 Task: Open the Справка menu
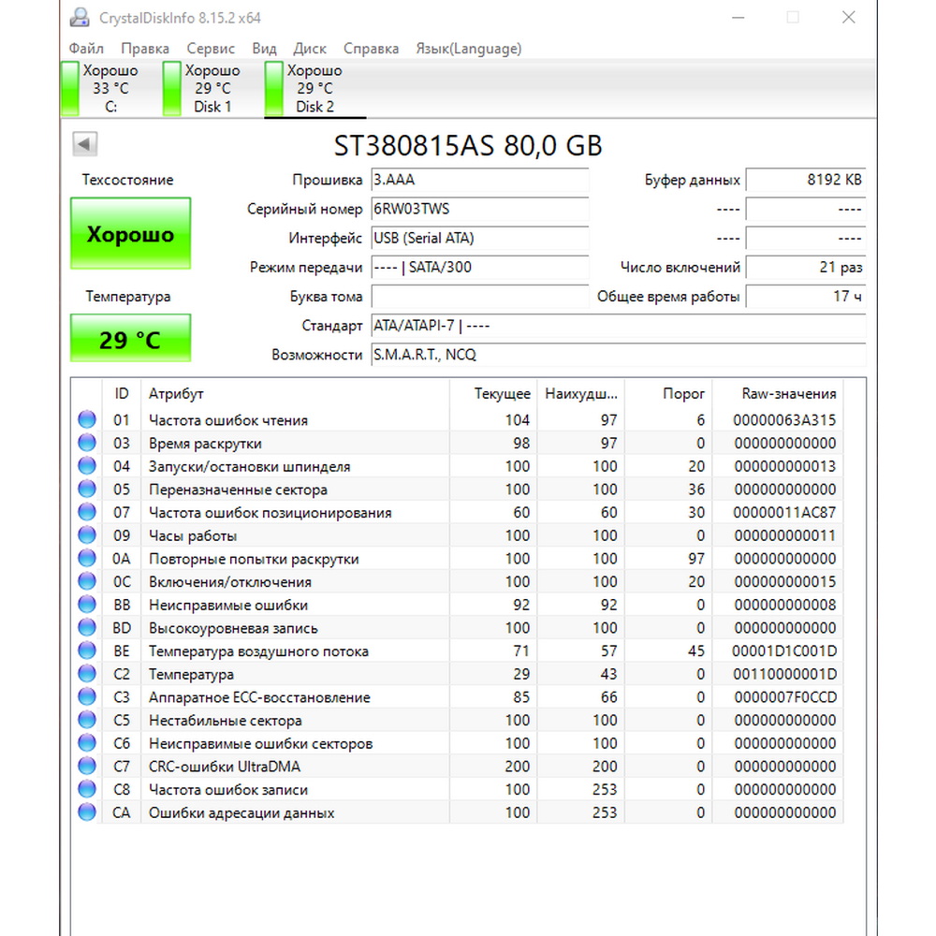[x=371, y=49]
